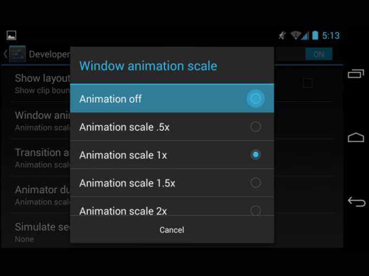Screen dimensions: 369x276
Task: Tap the battery status icon
Action: (x=315, y=35)
